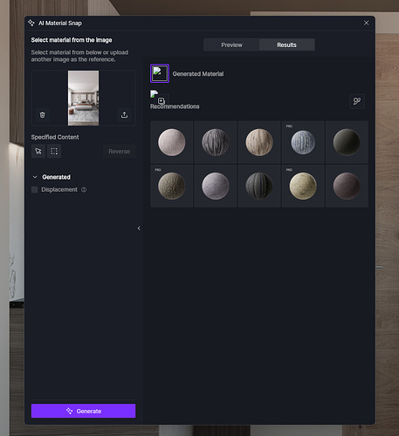Click the Reverse button
Screen dimensions: 399x436
coord(119,151)
